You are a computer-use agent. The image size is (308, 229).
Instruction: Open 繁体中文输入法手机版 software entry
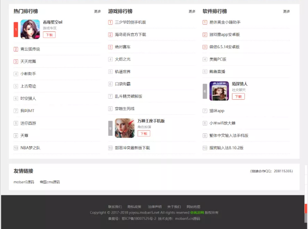229,136
